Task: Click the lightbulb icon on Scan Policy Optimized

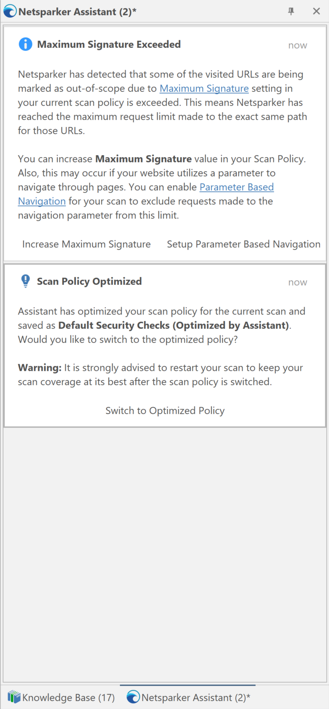Action: pyautogui.click(x=25, y=281)
